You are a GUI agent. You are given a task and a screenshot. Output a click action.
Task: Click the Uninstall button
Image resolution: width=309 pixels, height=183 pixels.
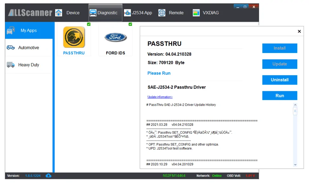pyautogui.click(x=279, y=80)
